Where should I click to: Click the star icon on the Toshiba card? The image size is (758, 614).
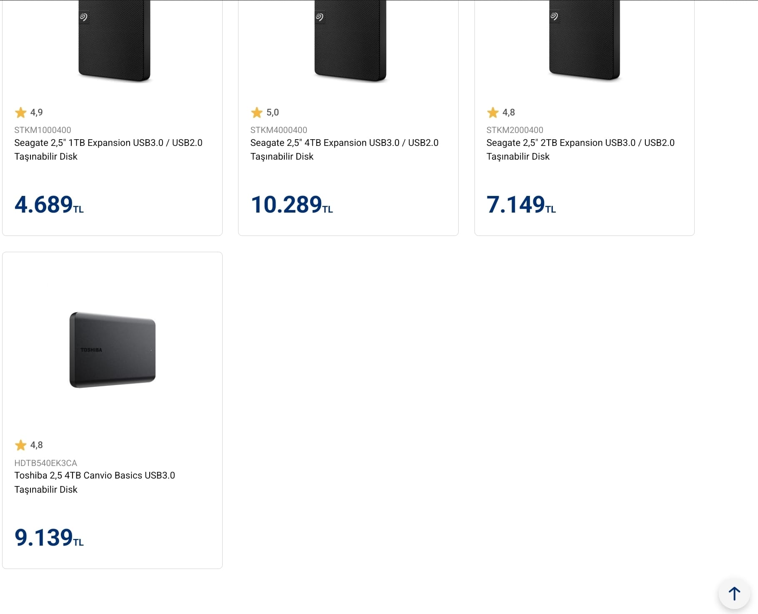(20, 445)
